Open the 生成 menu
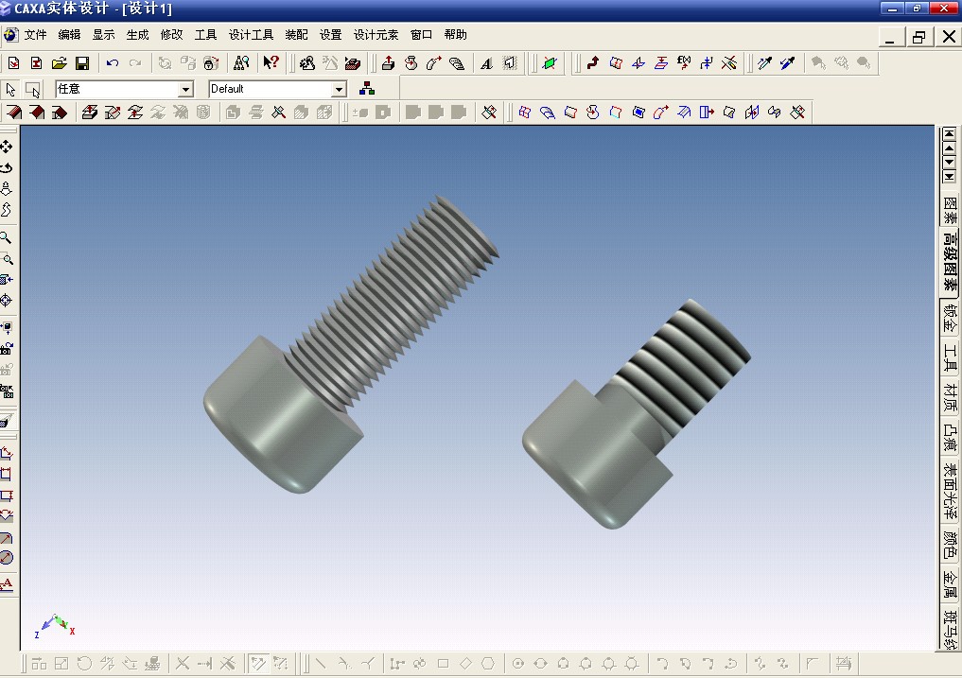This screenshot has height=678, width=962. [x=137, y=35]
